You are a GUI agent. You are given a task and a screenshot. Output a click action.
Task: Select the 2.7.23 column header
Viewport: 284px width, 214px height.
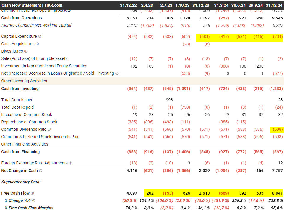[166, 5]
